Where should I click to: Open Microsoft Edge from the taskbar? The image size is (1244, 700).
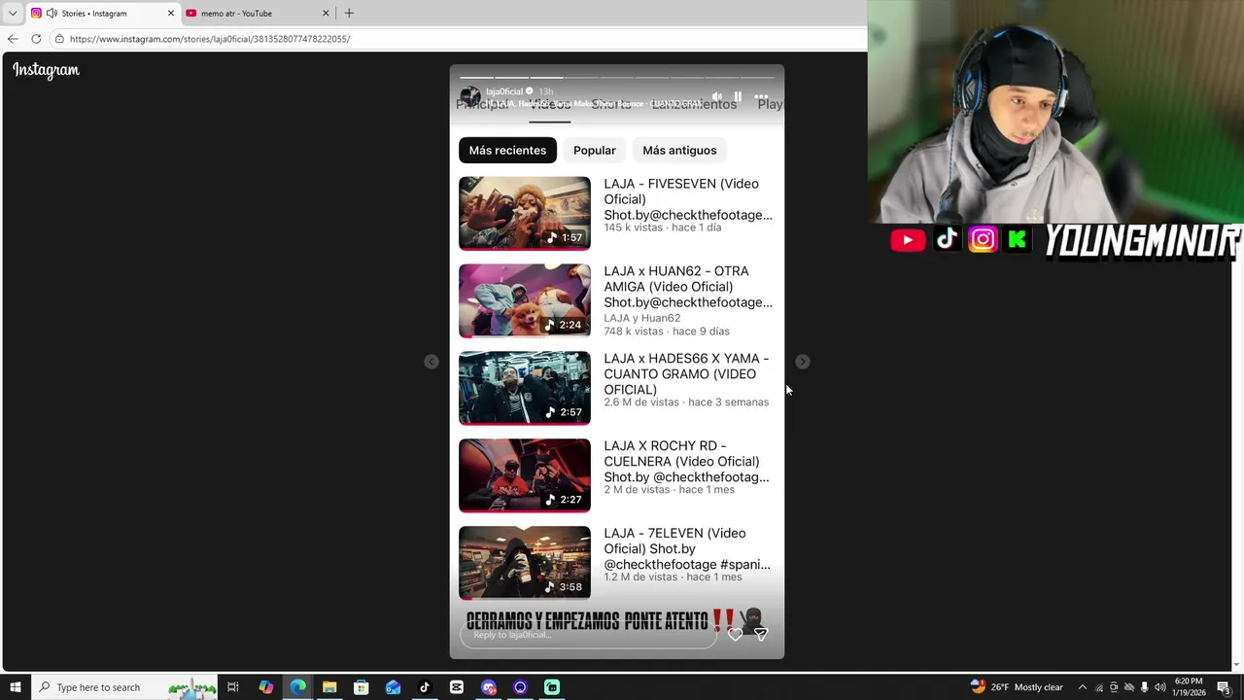(297, 687)
